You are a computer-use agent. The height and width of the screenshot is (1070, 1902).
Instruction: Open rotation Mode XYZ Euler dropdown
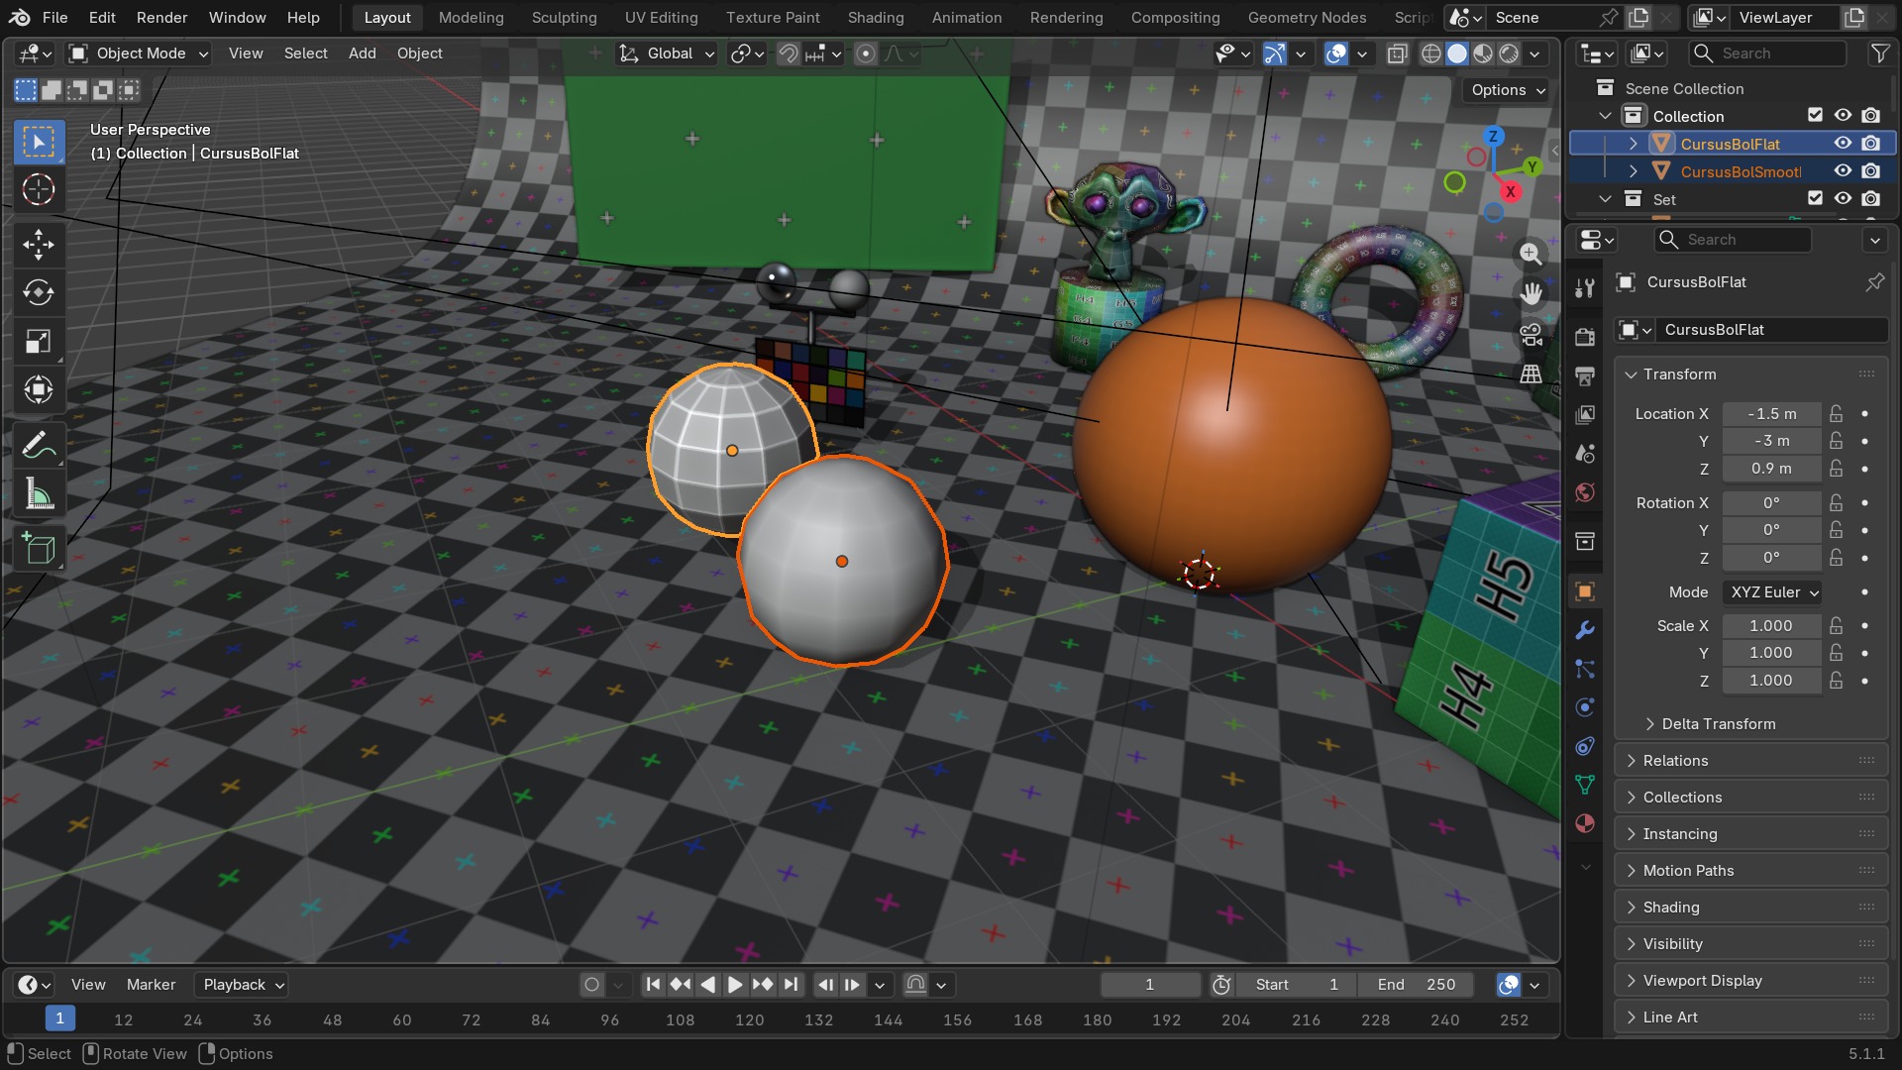[x=1773, y=592]
